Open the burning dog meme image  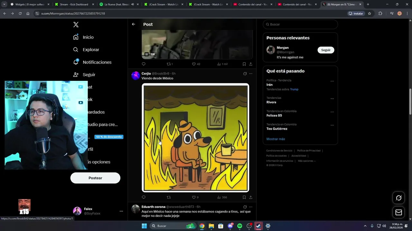[195, 138]
